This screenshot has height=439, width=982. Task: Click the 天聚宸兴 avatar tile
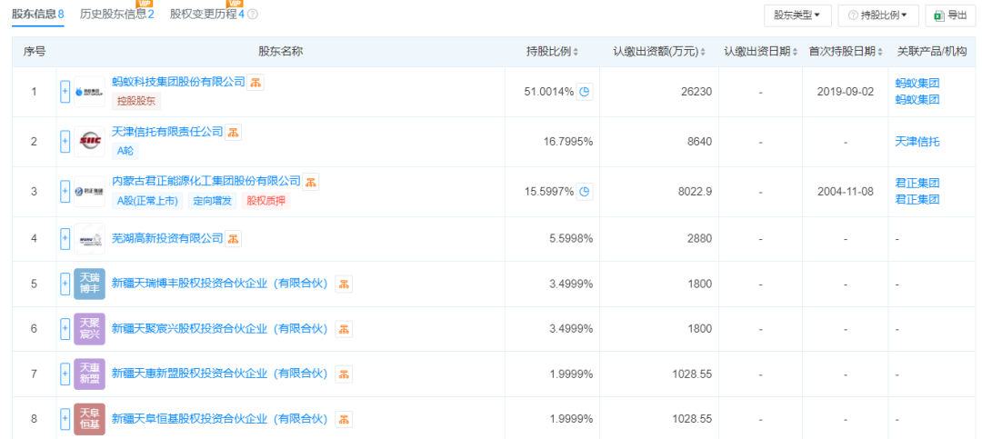click(89, 329)
